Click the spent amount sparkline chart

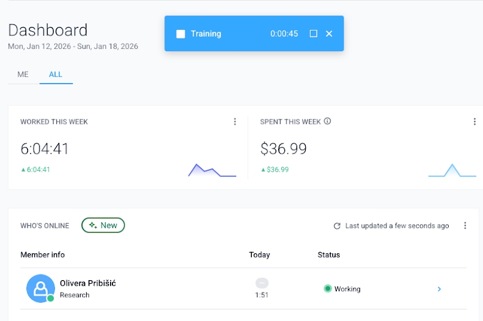click(452, 170)
